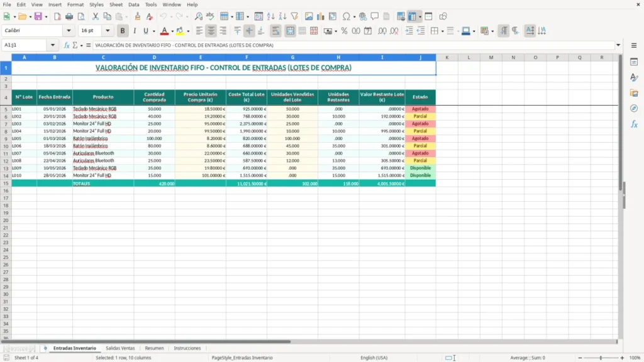Open the Format menu
The height and width of the screenshot is (362, 644).
tap(75, 4)
